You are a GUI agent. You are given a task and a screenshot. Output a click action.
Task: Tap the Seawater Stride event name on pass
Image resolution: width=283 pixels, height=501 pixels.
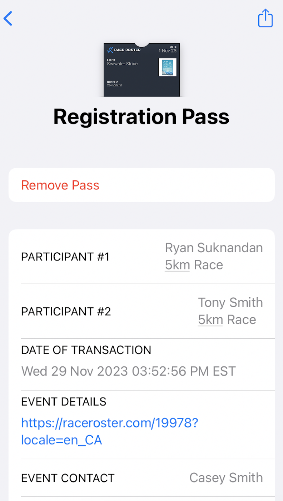pos(122,64)
